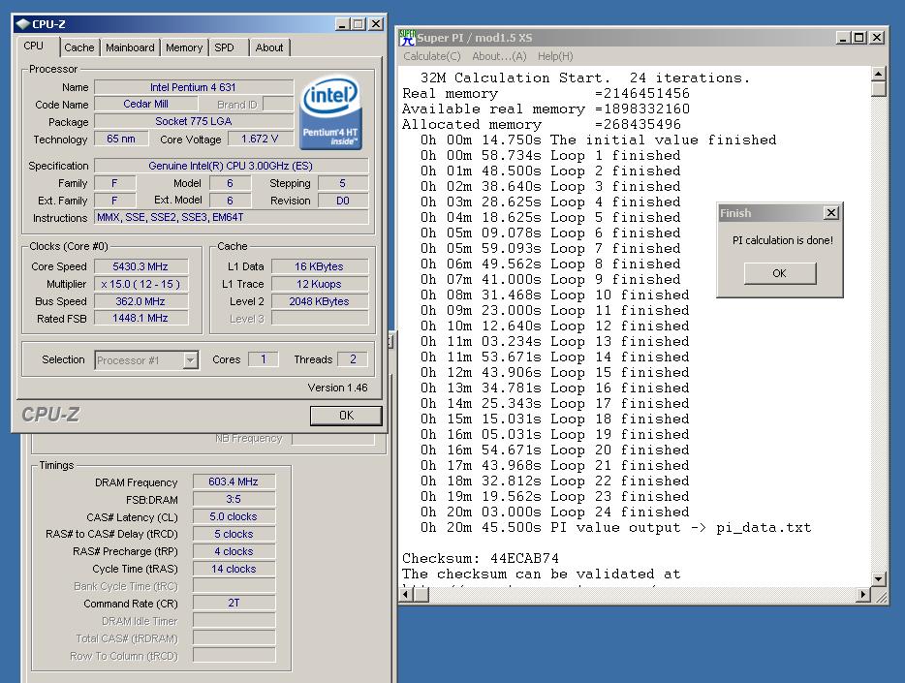This screenshot has height=683, width=905.
Task: Click the FSB:DRAM ratio 3:5
Action: (234, 499)
